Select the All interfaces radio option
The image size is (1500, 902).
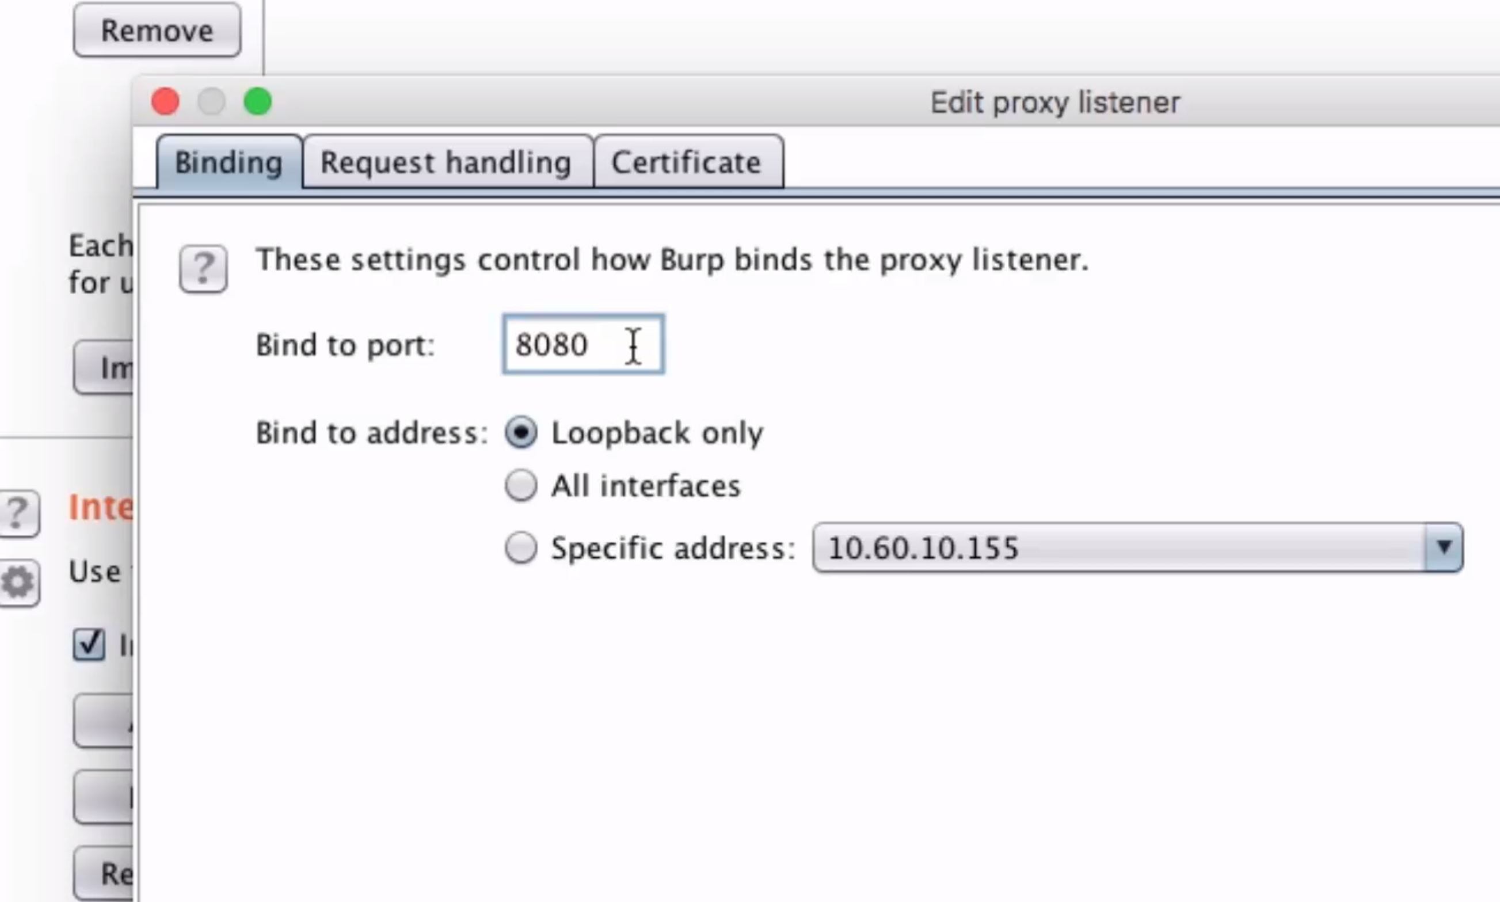(x=521, y=486)
